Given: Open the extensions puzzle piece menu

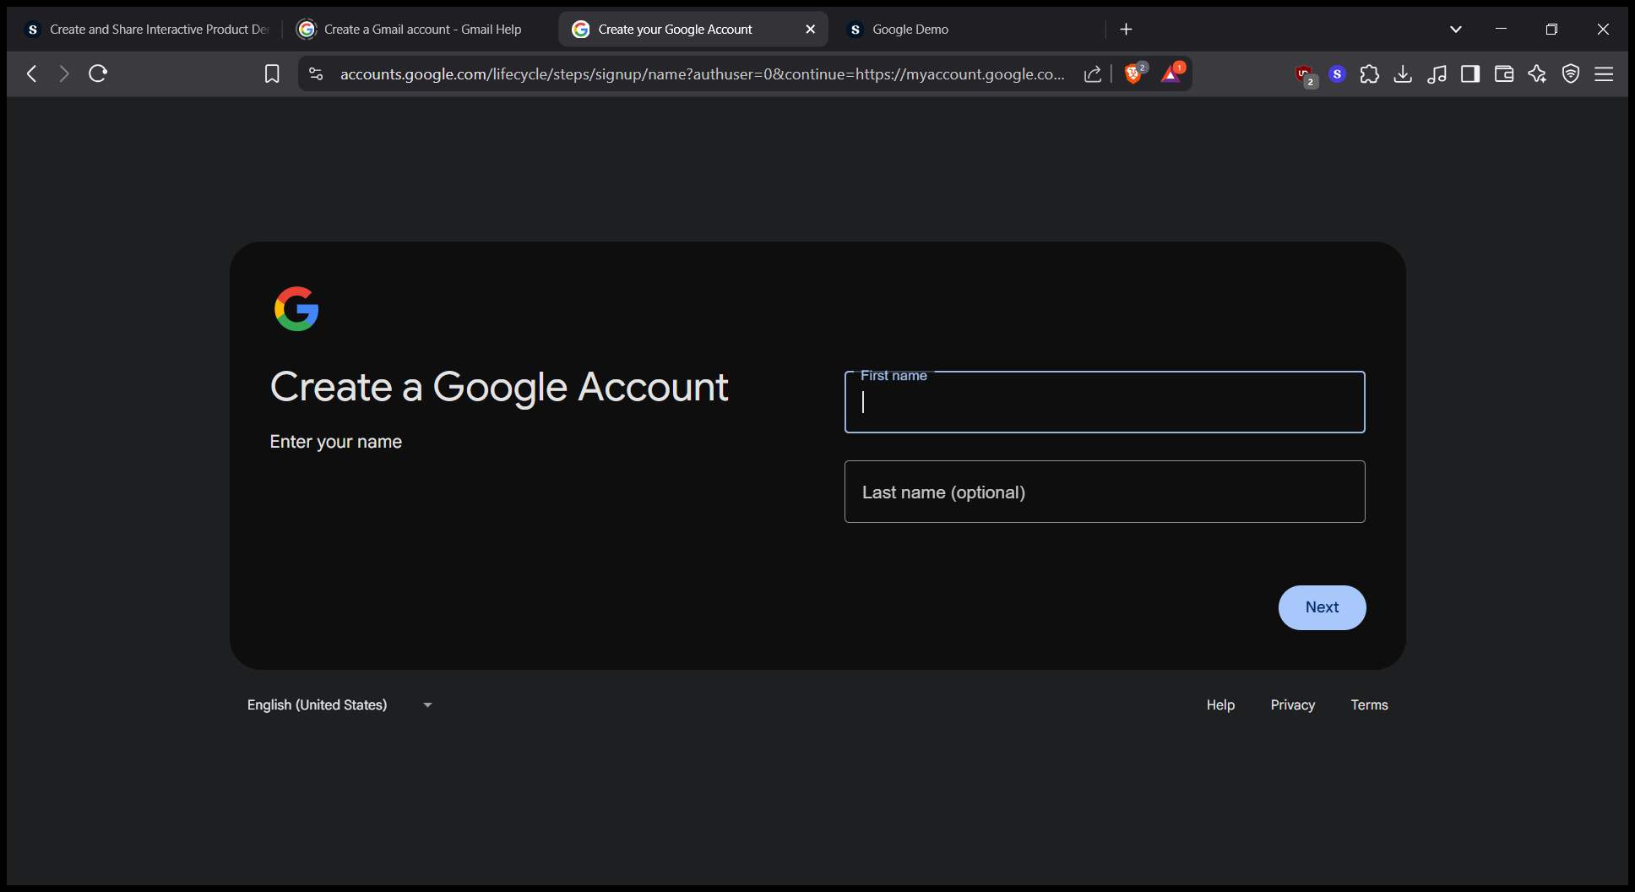Looking at the screenshot, I should 1370,74.
